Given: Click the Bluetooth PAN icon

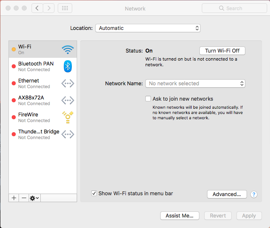Looking at the screenshot, I should (67, 67).
